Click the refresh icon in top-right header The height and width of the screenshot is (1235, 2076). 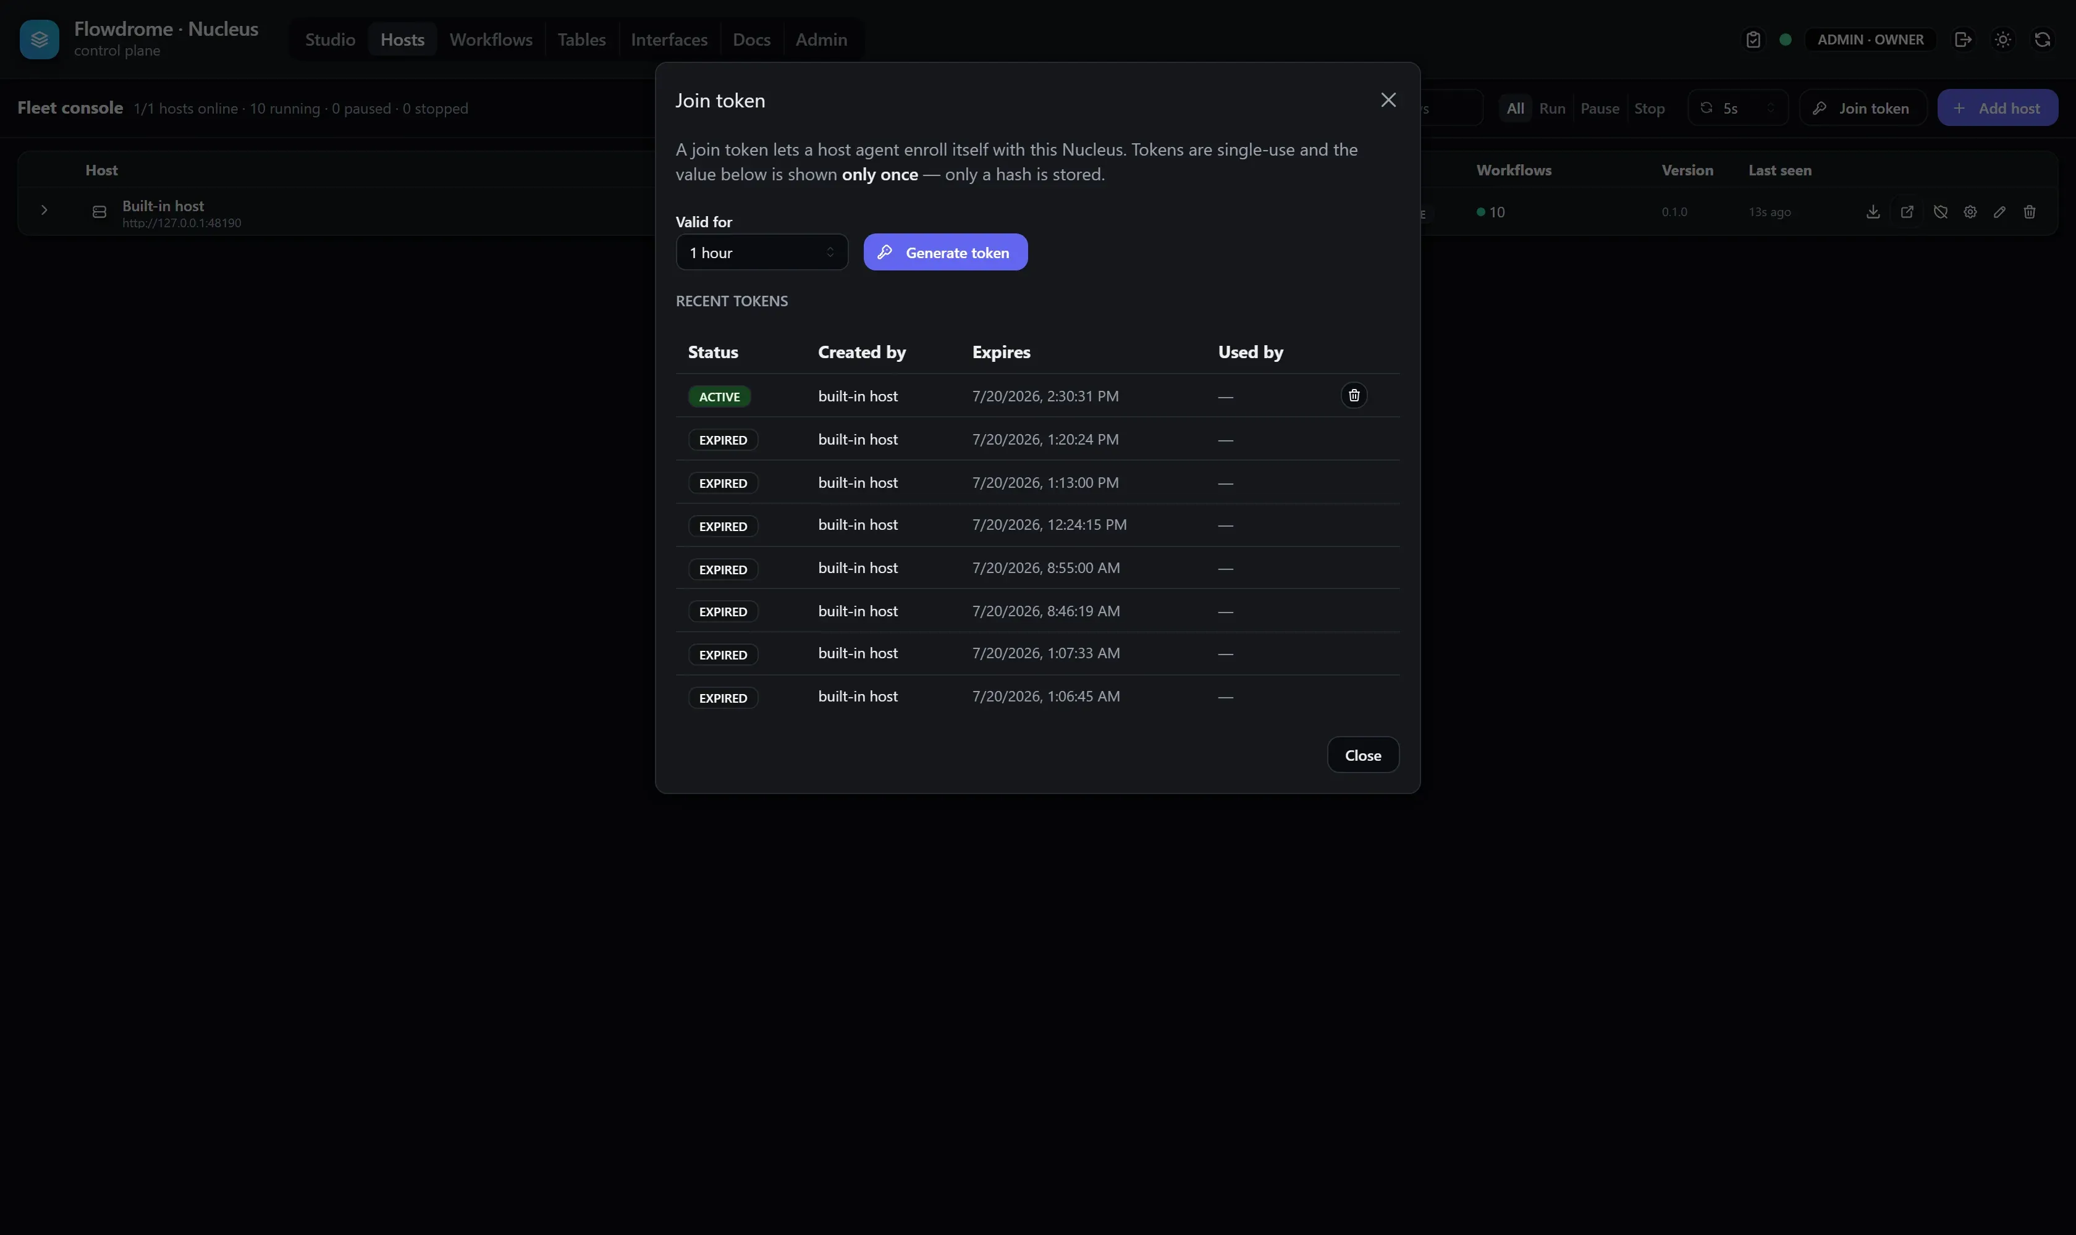[2043, 39]
